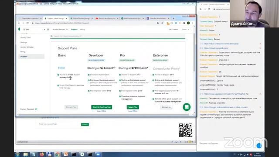Click the green Confirm button on the slide
Screen dimensions: 279x157
point(85,124)
